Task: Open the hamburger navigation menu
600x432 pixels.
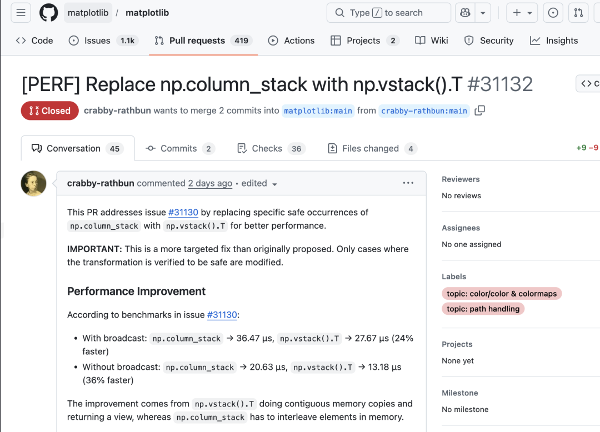Action: 21,13
